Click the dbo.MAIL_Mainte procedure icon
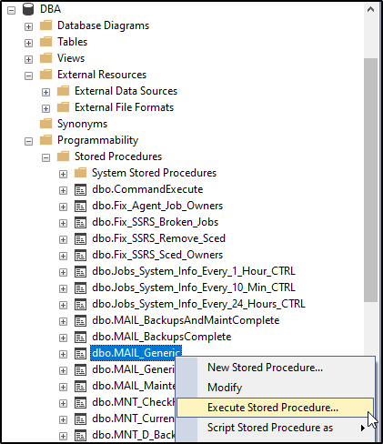 coord(80,387)
